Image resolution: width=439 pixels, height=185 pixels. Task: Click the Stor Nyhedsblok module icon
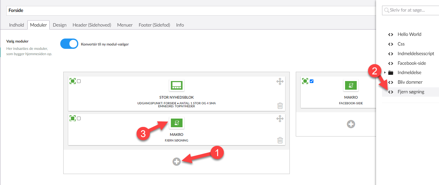pyautogui.click(x=177, y=85)
